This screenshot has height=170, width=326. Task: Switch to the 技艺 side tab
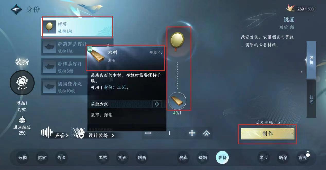(311, 99)
